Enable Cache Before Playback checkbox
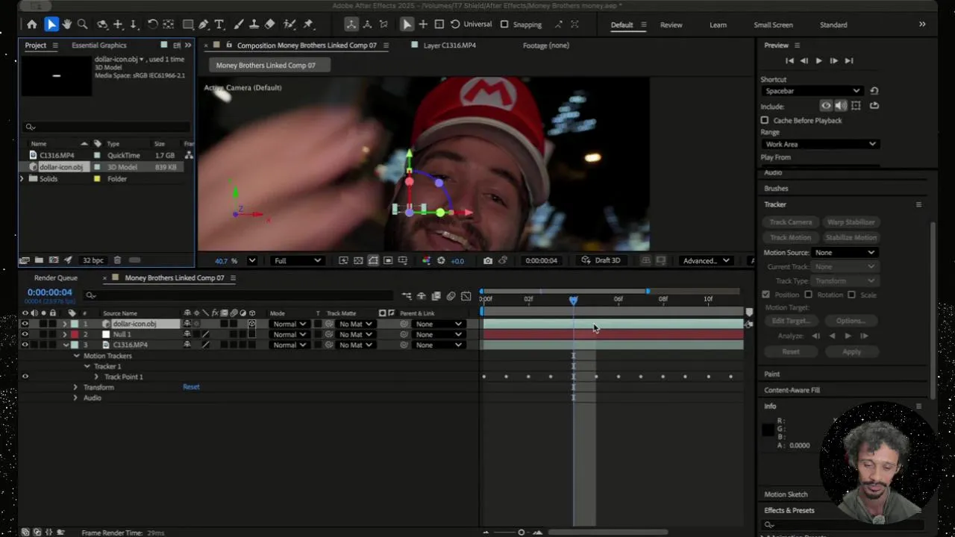The width and height of the screenshot is (955, 537). pos(765,120)
